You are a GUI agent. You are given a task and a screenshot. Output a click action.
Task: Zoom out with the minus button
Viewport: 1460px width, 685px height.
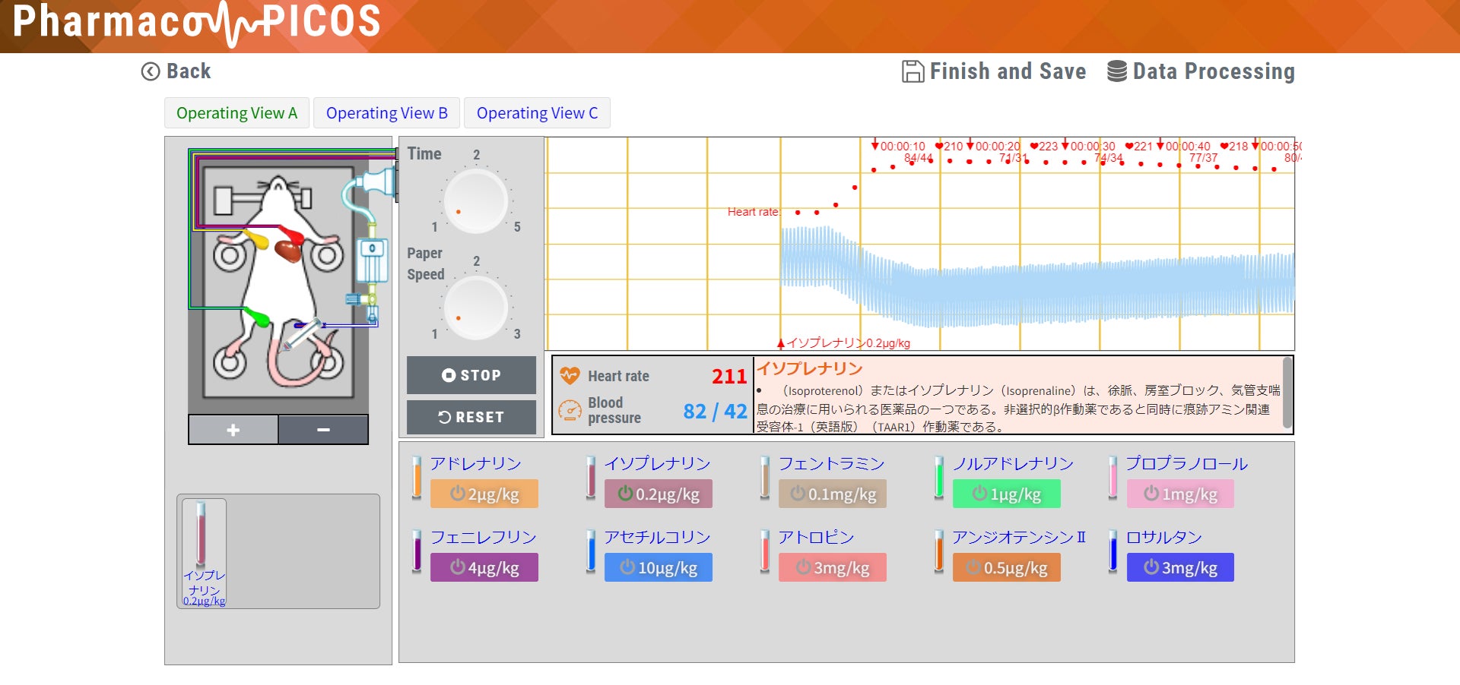323,430
